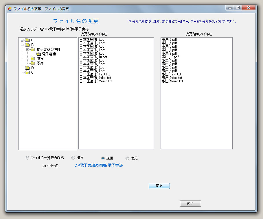This screenshot has width=263, height=219.
Task: Collapse the 電子書籍の準備 tree node
Action: (x=27, y=49)
